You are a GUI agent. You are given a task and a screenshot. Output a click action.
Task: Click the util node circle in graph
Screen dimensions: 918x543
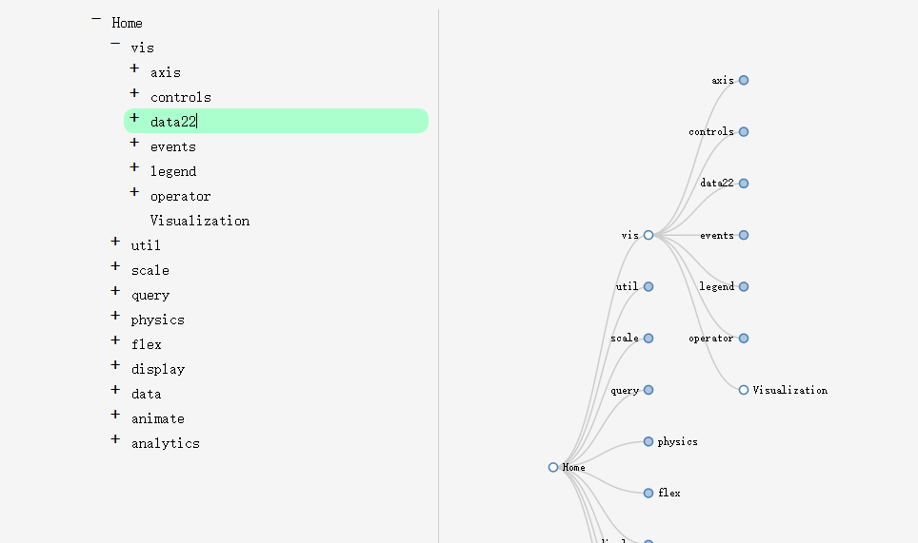649,286
